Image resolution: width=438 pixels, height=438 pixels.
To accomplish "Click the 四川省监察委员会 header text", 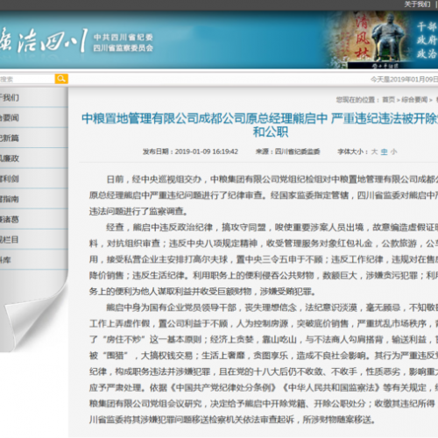I will 124,48.
